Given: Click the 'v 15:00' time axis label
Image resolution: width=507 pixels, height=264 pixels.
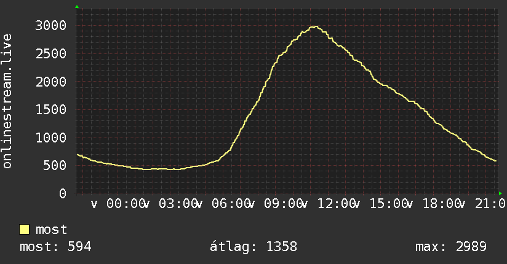Looking at the screenshot, I should coord(381,204).
